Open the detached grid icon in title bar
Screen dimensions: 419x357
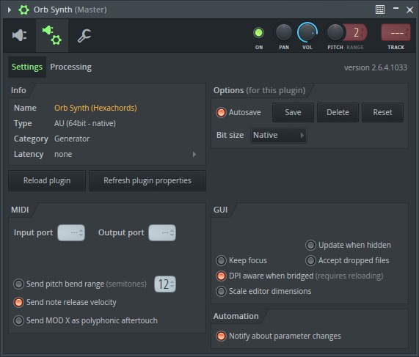click(x=379, y=10)
